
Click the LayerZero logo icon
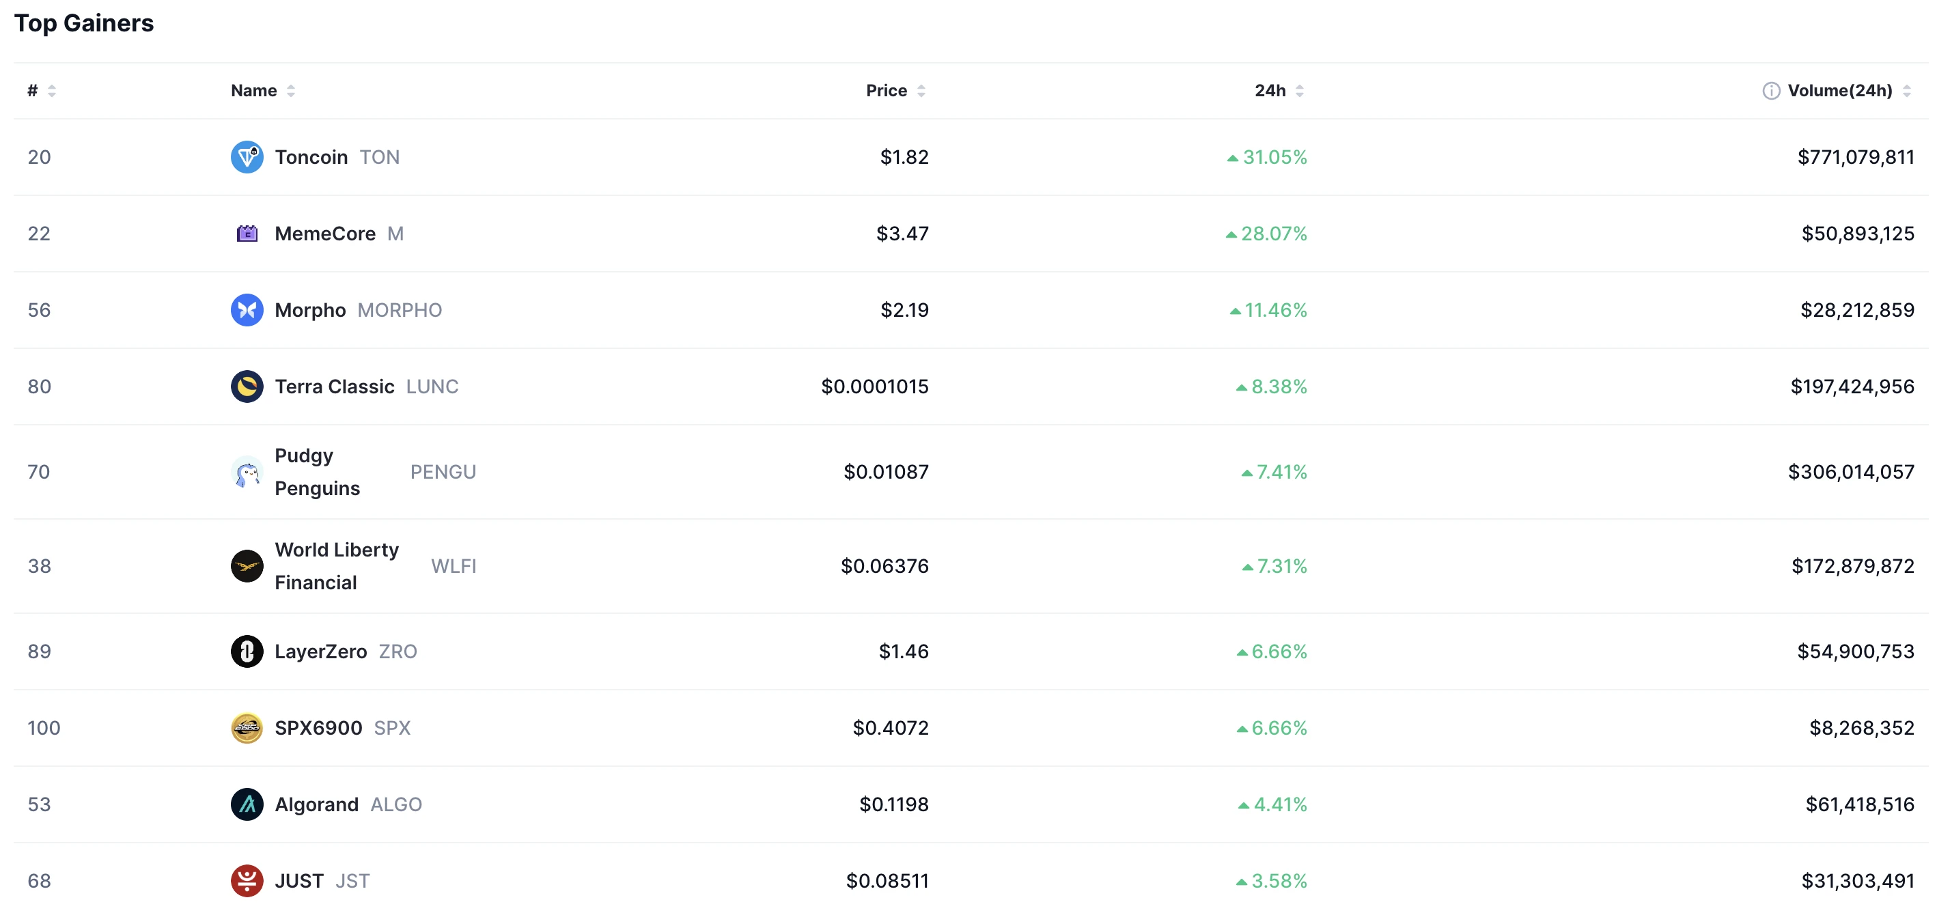point(247,651)
